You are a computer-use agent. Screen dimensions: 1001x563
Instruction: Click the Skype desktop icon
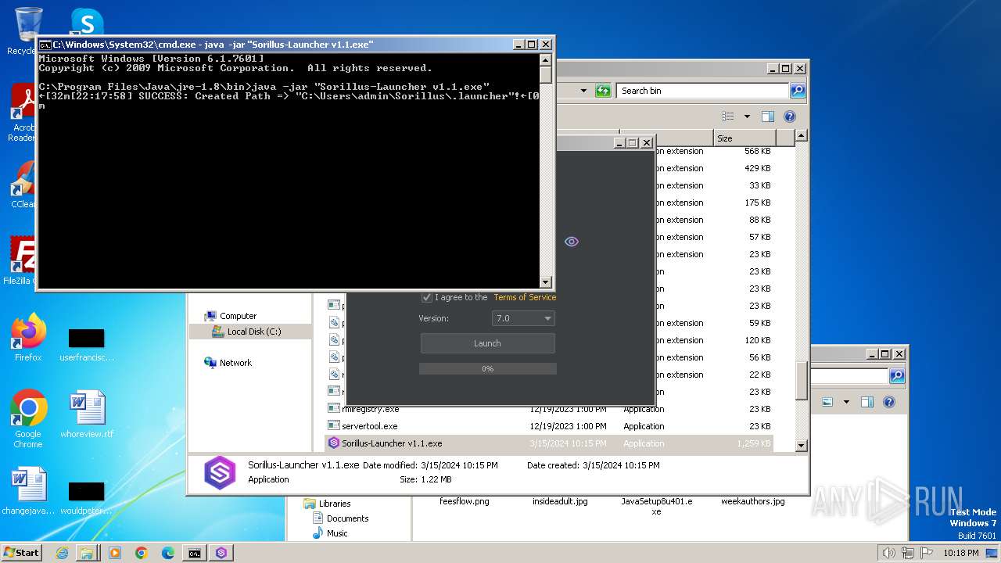click(86, 22)
